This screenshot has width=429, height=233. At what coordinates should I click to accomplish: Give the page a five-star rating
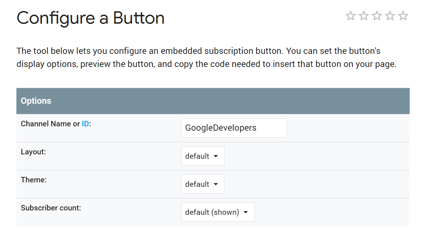(x=403, y=16)
